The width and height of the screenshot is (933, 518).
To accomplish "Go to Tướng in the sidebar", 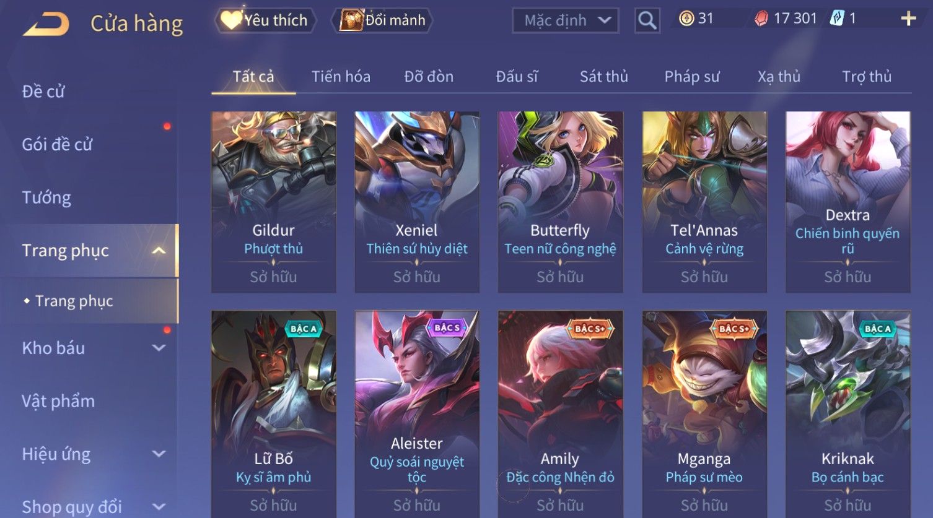I will [46, 197].
